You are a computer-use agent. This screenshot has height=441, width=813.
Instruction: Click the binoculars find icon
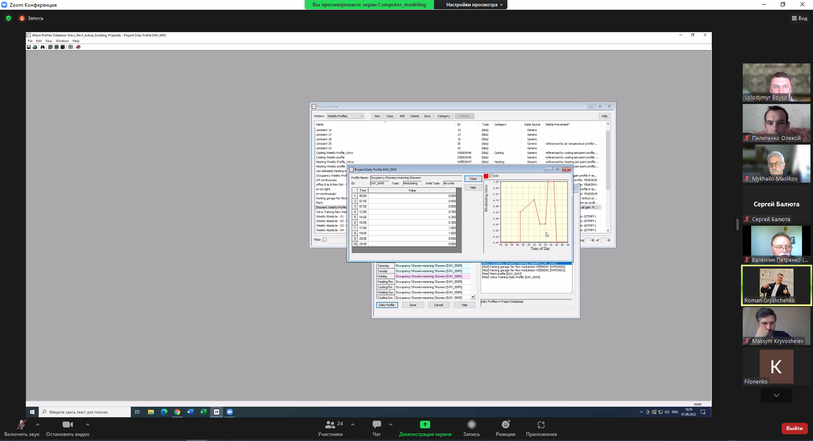pos(42,47)
